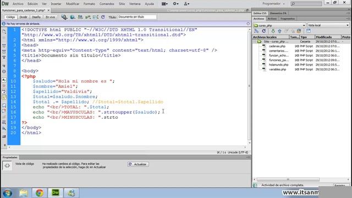Open the Extend Dreamweaver gear dropdown
This screenshot has height=198, width=352.
point(175,4)
